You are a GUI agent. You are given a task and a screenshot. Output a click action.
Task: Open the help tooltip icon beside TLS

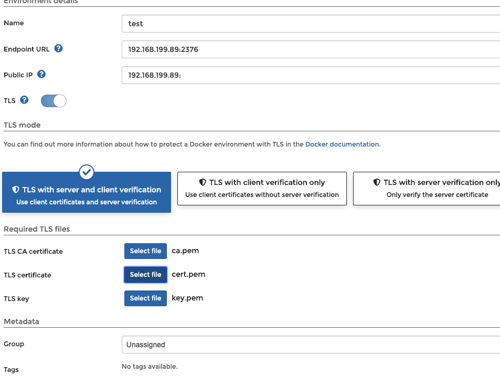24,100
